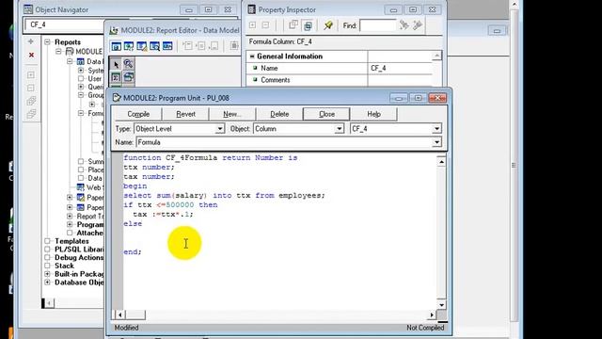Click the Name property row
This screenshot has width=602, height=339.
340,68
